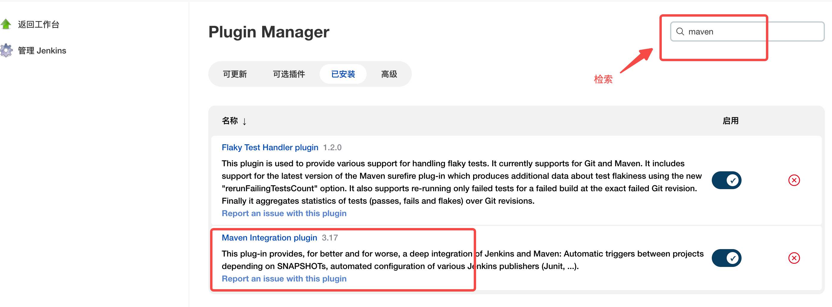This screenshot has height=307, width=832.
Task: Expand the 返回工作台 sidebar entry
Action: click(38, 24)
